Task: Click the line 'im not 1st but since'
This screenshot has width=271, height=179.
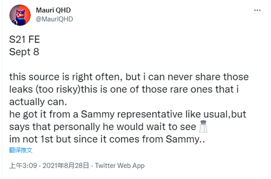Action: (107, 139)
